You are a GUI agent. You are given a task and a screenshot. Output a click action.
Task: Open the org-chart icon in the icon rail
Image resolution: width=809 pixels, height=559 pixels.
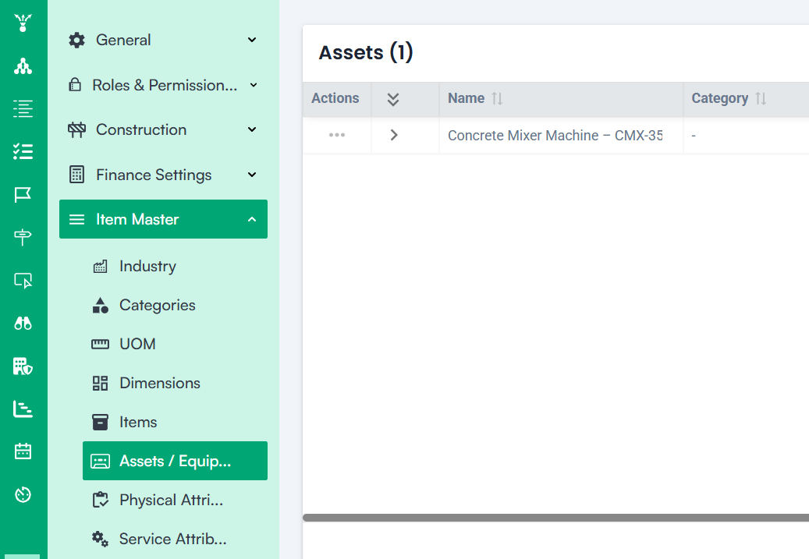pyautogui.click(x=23, y=66)
